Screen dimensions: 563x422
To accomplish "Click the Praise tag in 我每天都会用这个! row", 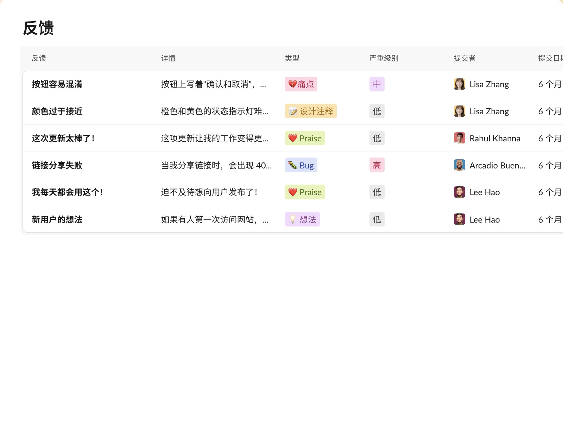I will (x=305, y=192).
